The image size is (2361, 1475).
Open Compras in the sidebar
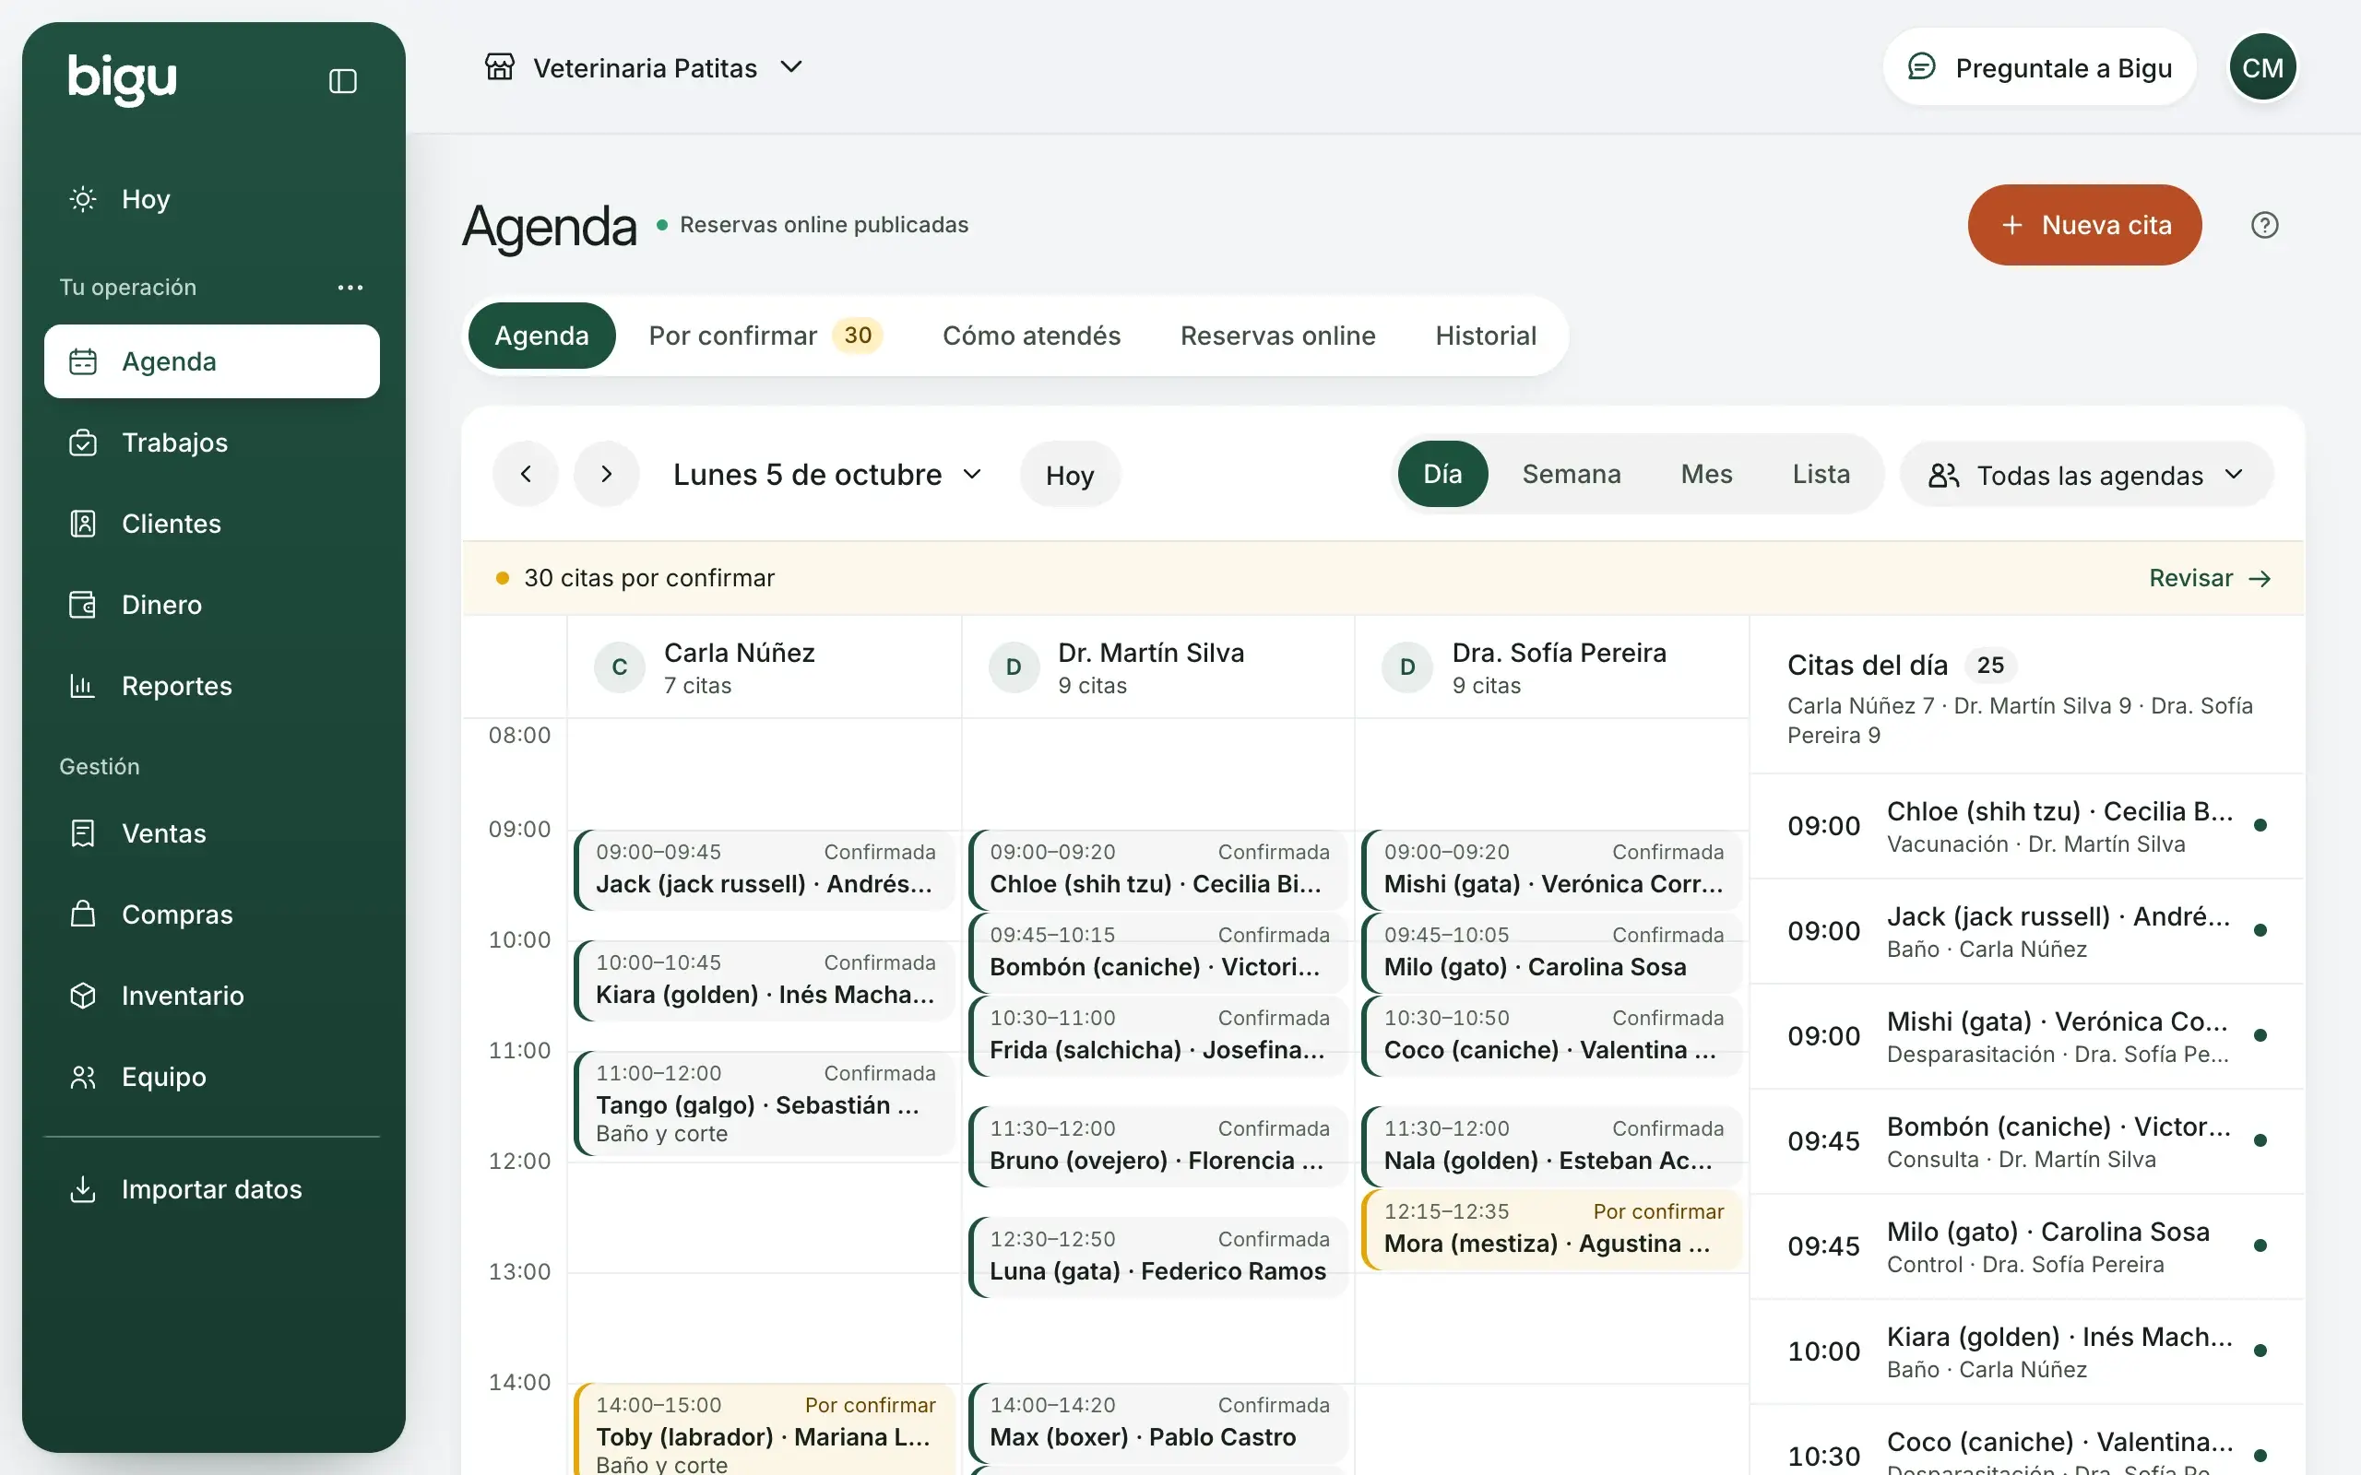(212, 914)
